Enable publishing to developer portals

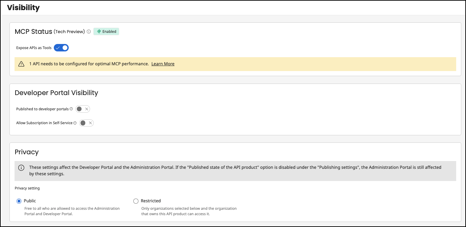82,109
